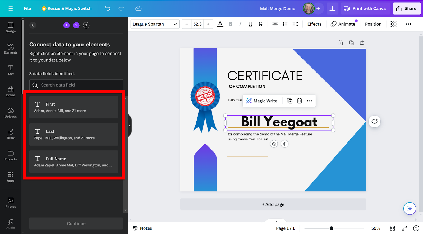Screen dimensions: 423x234
Task: Jump to step 3 indicator
Action: click(x=86, y=25)
